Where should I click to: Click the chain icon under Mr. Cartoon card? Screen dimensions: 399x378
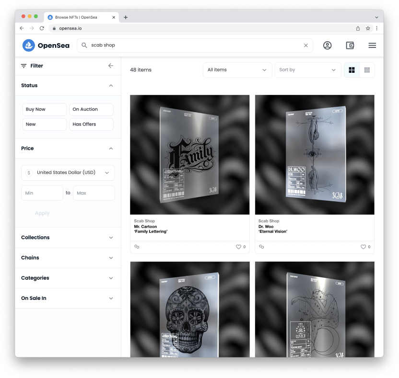click(x=137, y=247)
